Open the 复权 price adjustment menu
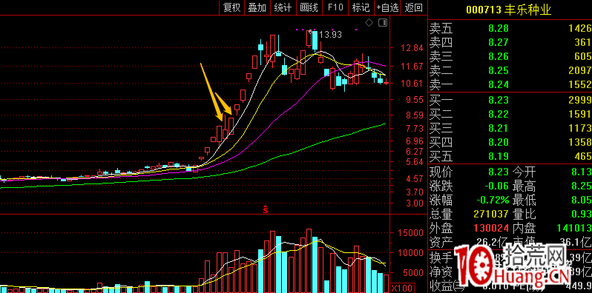Image resolution: width=592 pixels, height=293 pixels. tap(231, 7)
